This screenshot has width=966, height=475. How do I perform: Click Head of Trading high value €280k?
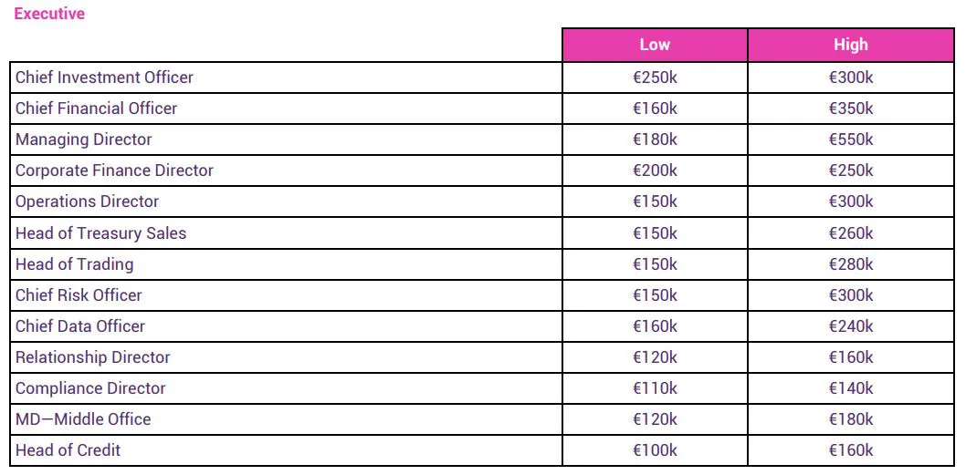(851, 264)
